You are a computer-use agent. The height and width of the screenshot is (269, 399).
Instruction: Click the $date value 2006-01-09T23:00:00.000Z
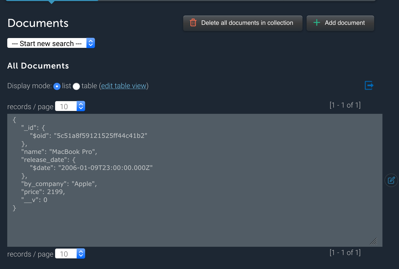(106, 168)
